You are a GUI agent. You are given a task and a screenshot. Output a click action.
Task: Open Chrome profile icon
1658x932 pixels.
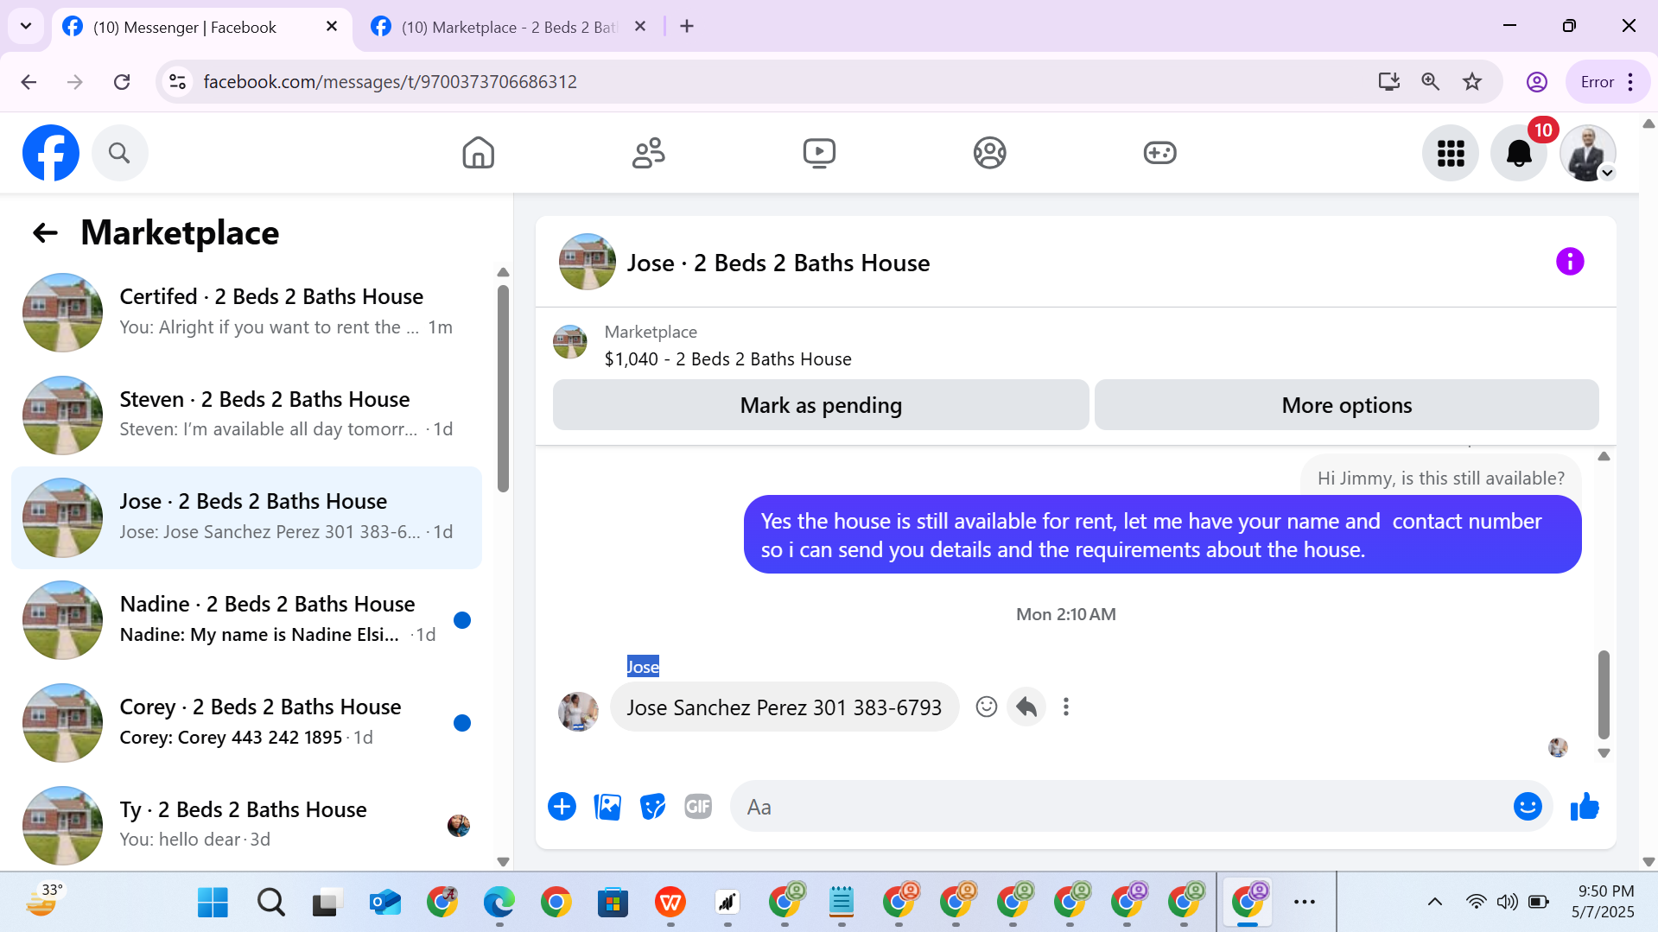[1536, 82]
